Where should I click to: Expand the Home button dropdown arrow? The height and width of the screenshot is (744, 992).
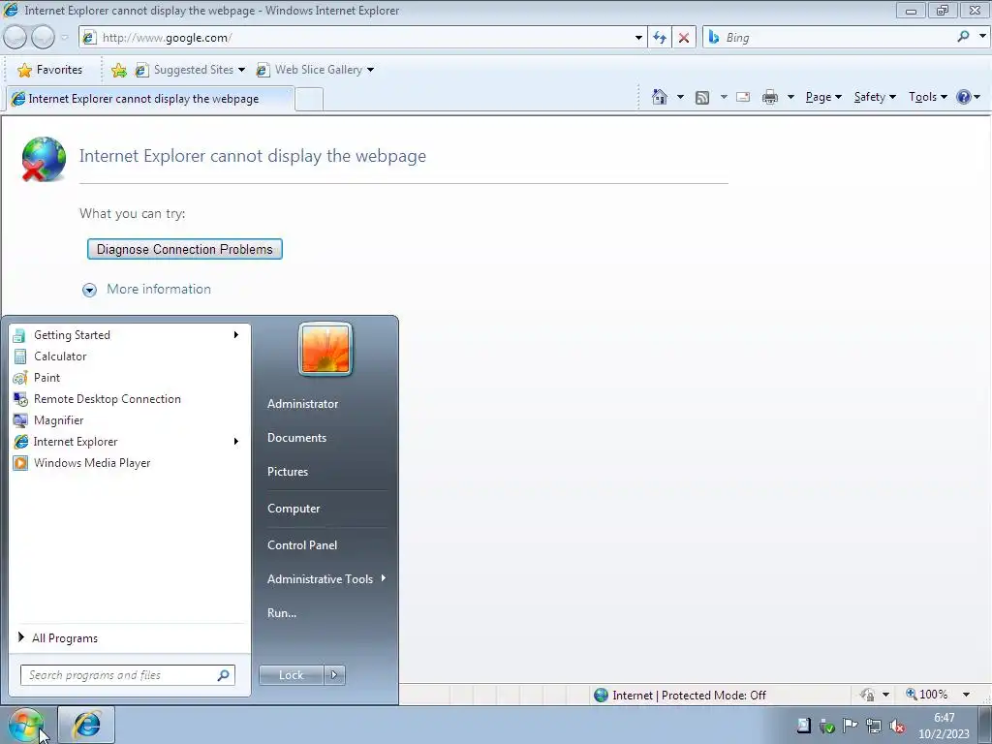[680, 97]
